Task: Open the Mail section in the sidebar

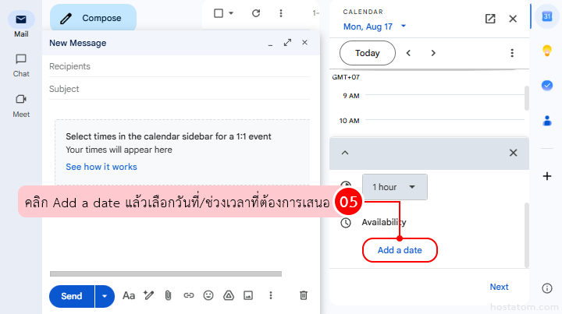Action: click(21, 24)
